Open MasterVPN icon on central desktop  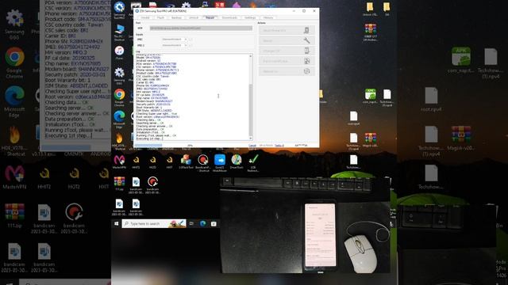coord(119,161)
